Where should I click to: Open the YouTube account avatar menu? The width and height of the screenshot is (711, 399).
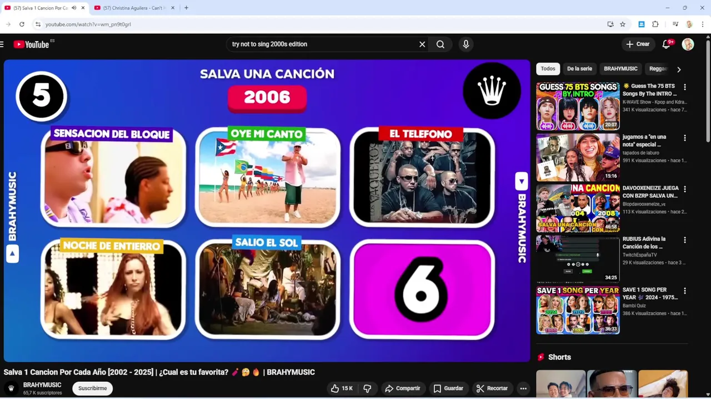[688, 44]
